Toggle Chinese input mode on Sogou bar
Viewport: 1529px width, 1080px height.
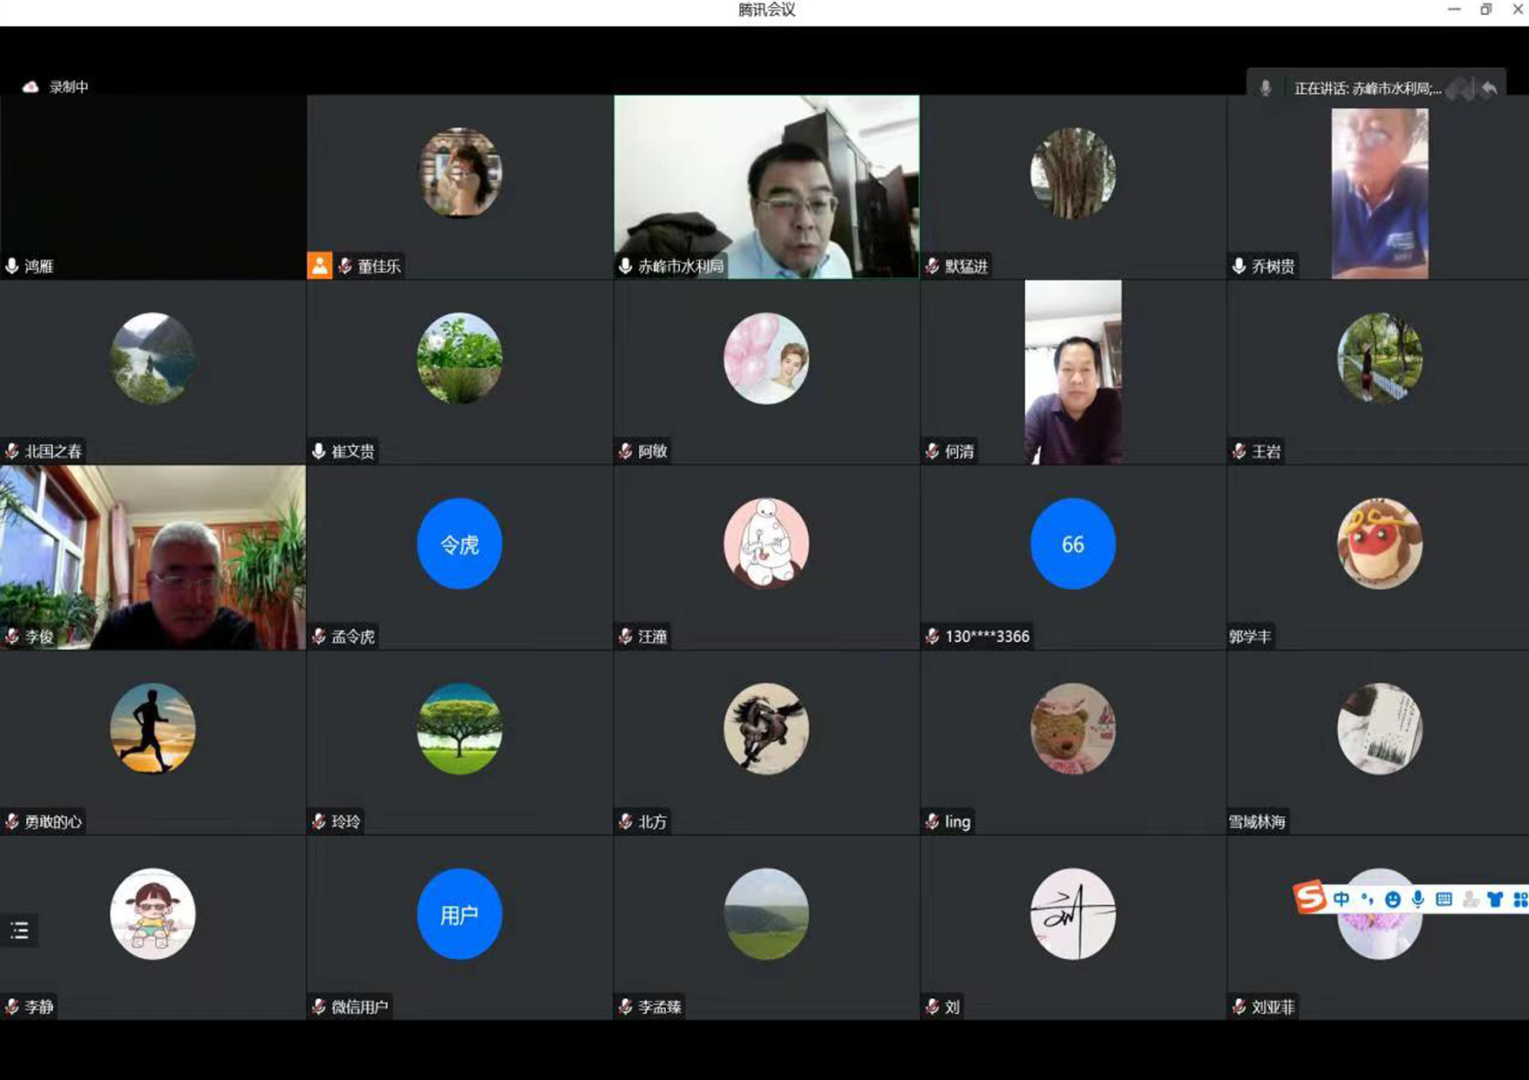click(1341, 900)
